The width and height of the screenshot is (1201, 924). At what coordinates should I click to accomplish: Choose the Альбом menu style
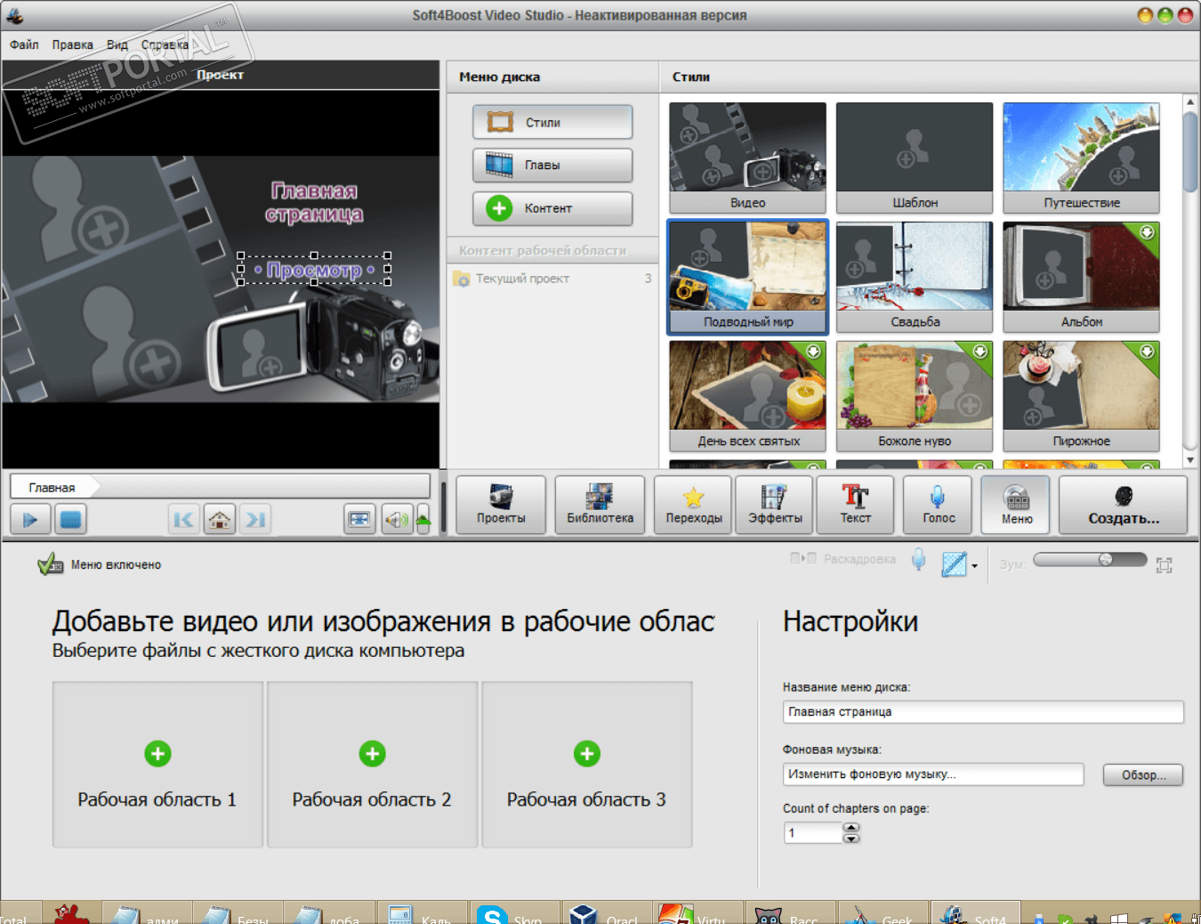click(1081, 277)
